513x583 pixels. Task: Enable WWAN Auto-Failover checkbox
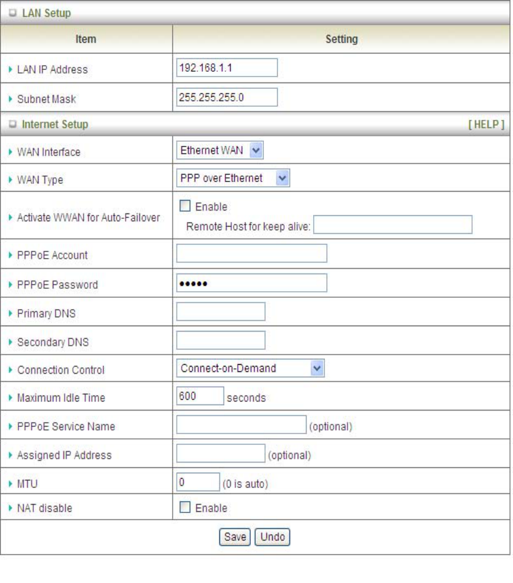pyautogui.click(x=183, y=206)
